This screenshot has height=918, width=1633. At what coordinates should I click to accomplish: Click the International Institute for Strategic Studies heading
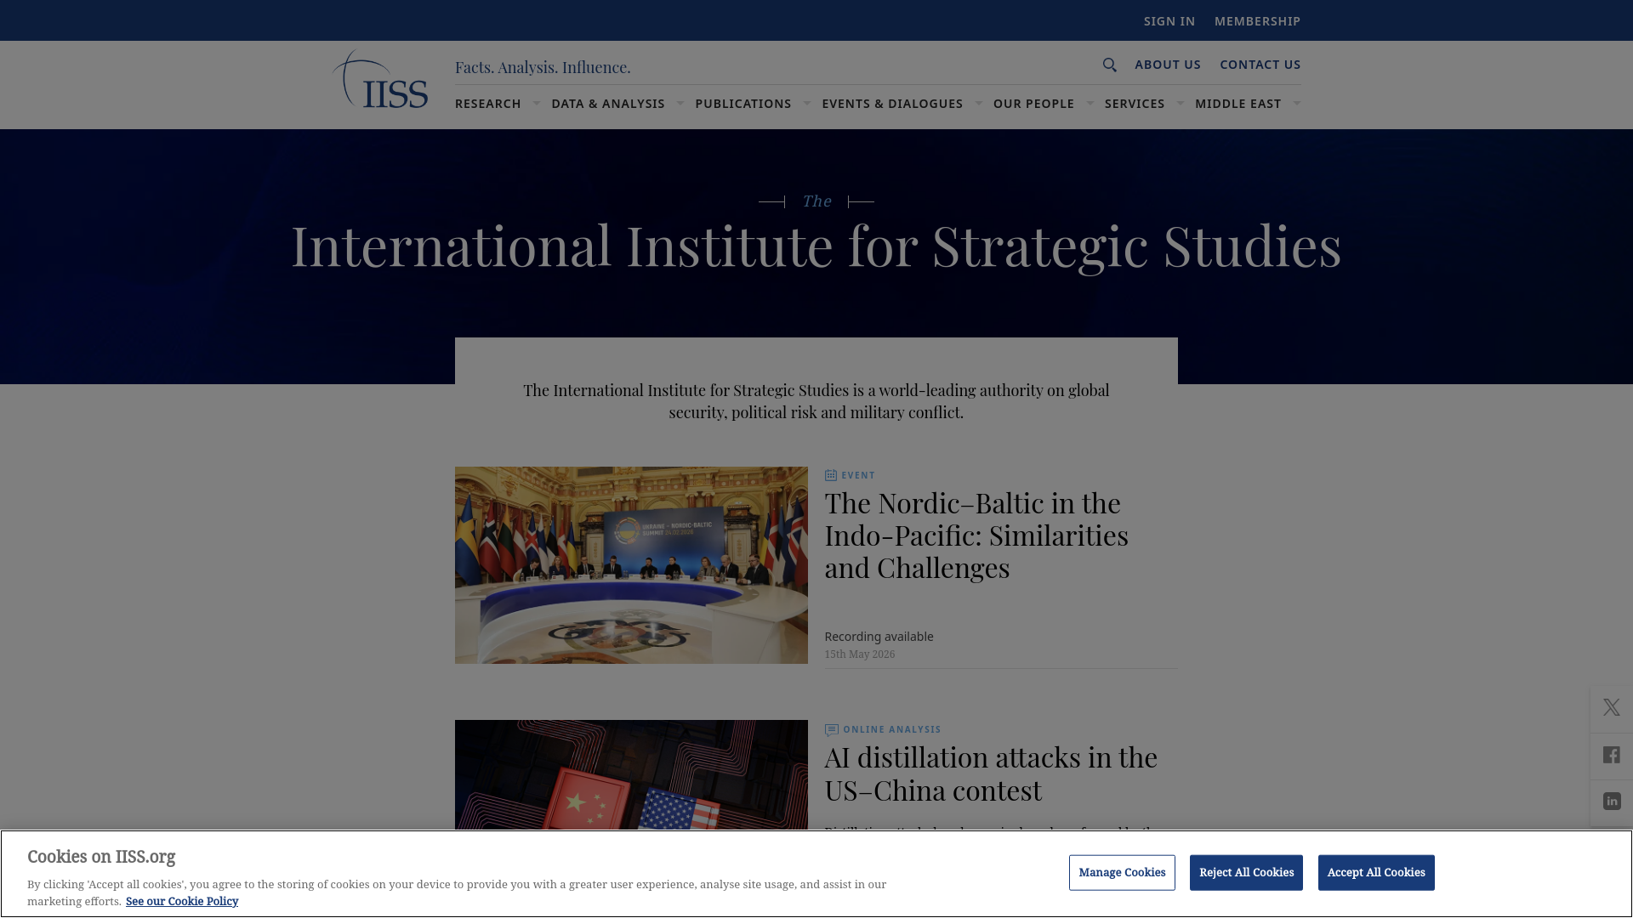[816, 246]
